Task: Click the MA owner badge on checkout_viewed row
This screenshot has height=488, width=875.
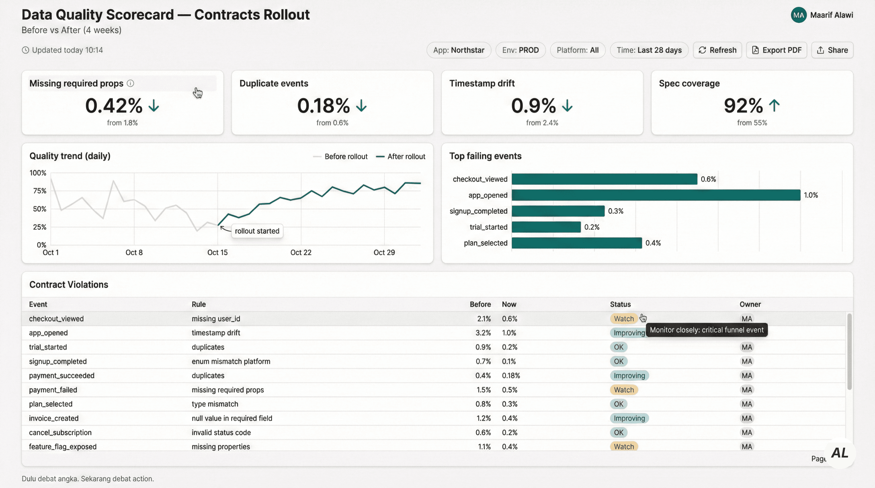Action: point(747,319)
